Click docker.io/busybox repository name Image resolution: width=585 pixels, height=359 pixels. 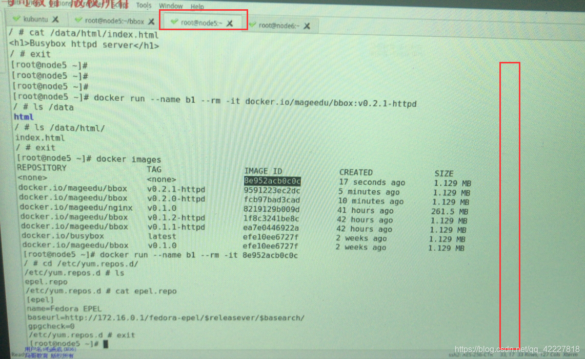[x=63, y=235]
